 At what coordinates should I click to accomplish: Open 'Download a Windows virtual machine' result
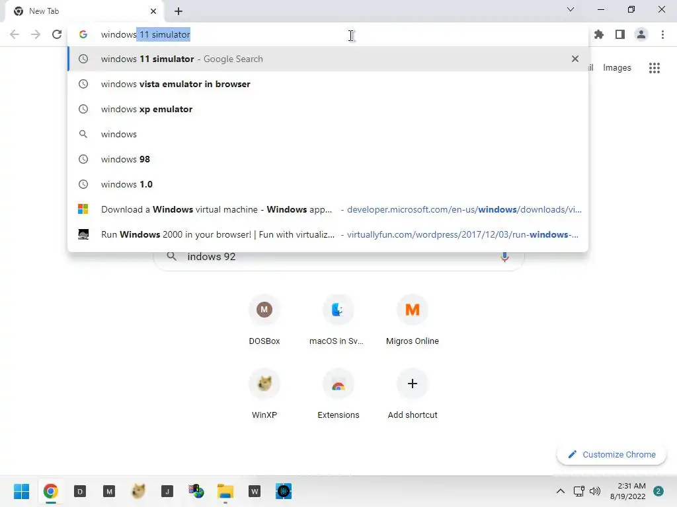[x=328, y=209]
